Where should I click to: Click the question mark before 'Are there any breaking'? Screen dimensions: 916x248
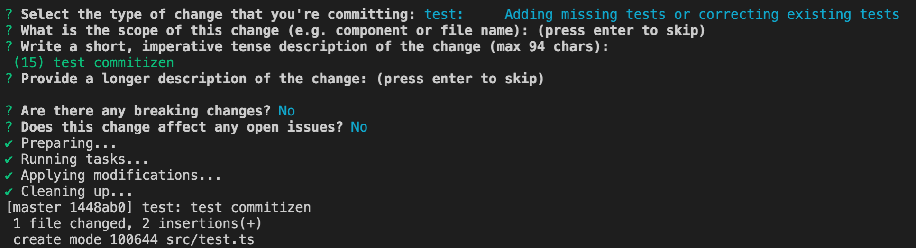(9, 111)
